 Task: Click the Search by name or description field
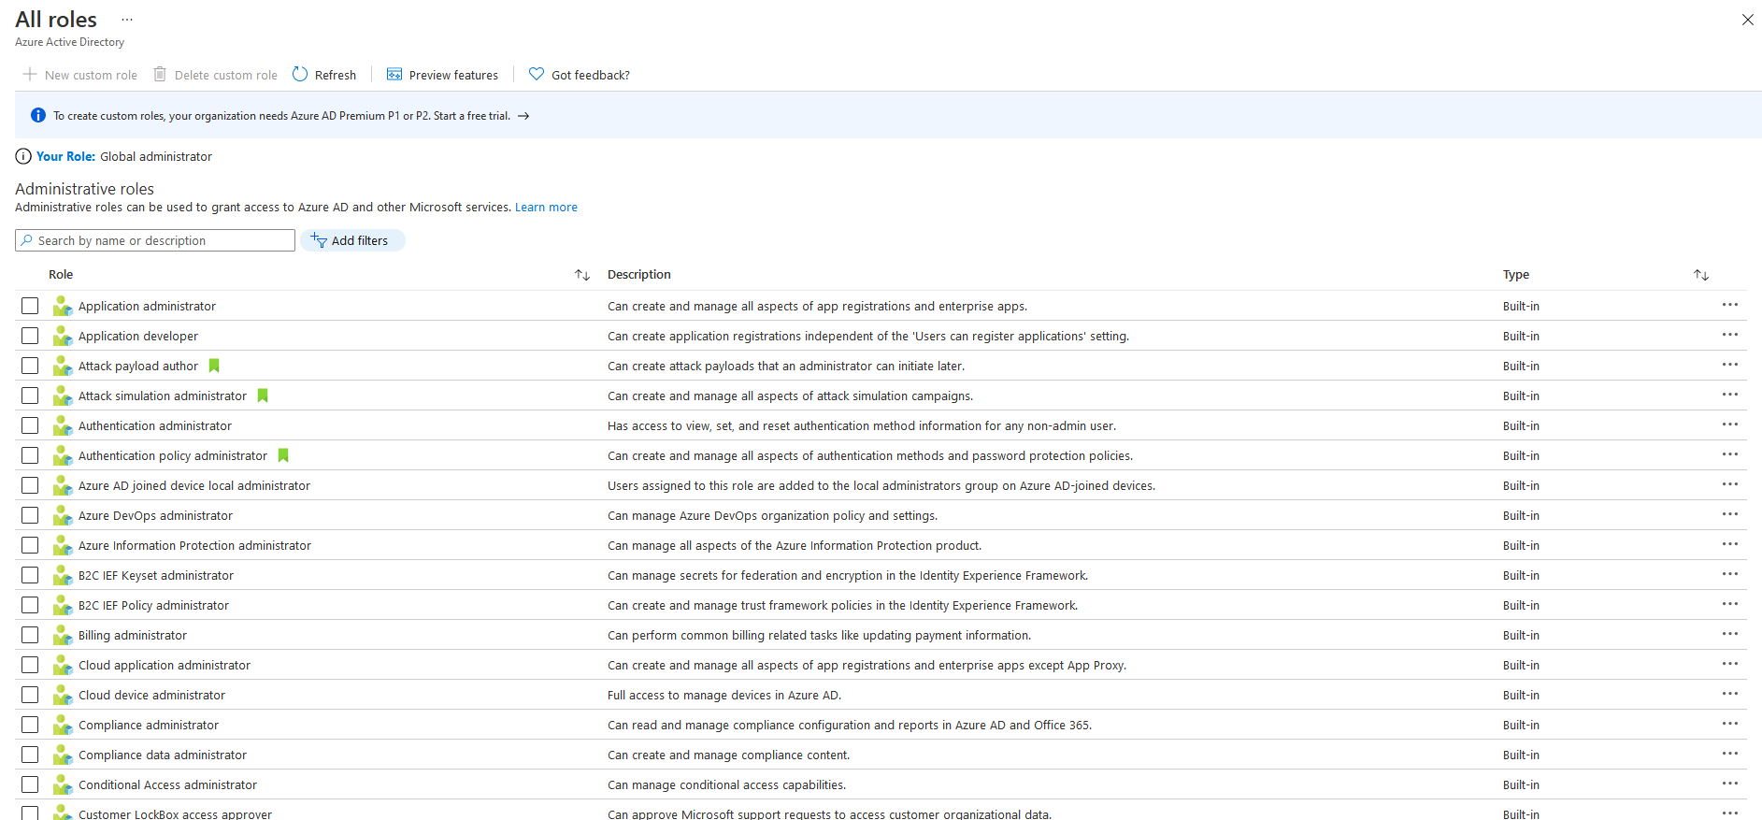pyautogui.click(x=155, y=240)
